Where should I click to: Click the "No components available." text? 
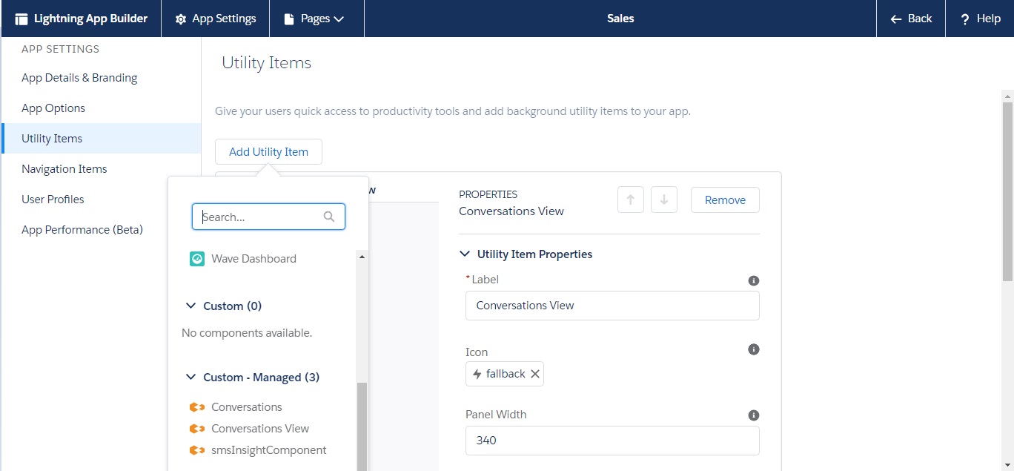click(x=247, y=333)
